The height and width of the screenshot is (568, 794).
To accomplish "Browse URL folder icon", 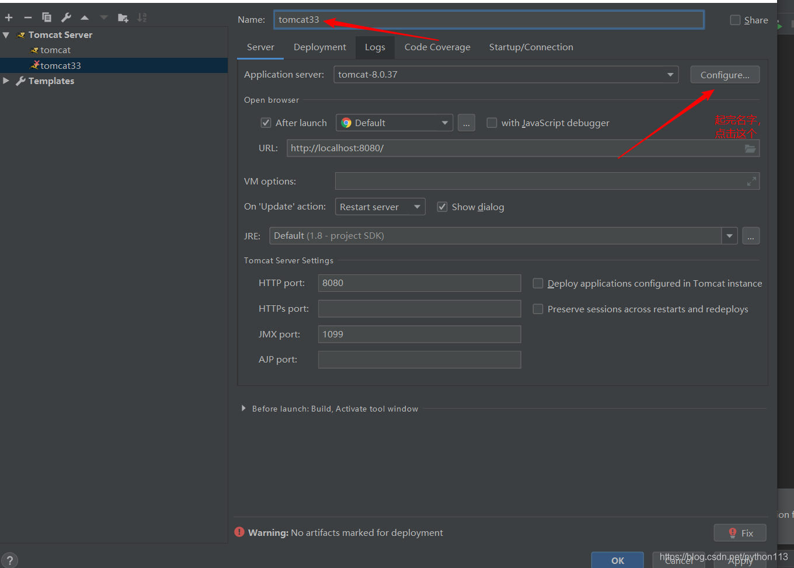I will point(750,148).
